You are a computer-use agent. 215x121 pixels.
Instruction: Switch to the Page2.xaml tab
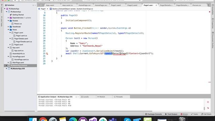click(x=132, y=5)
